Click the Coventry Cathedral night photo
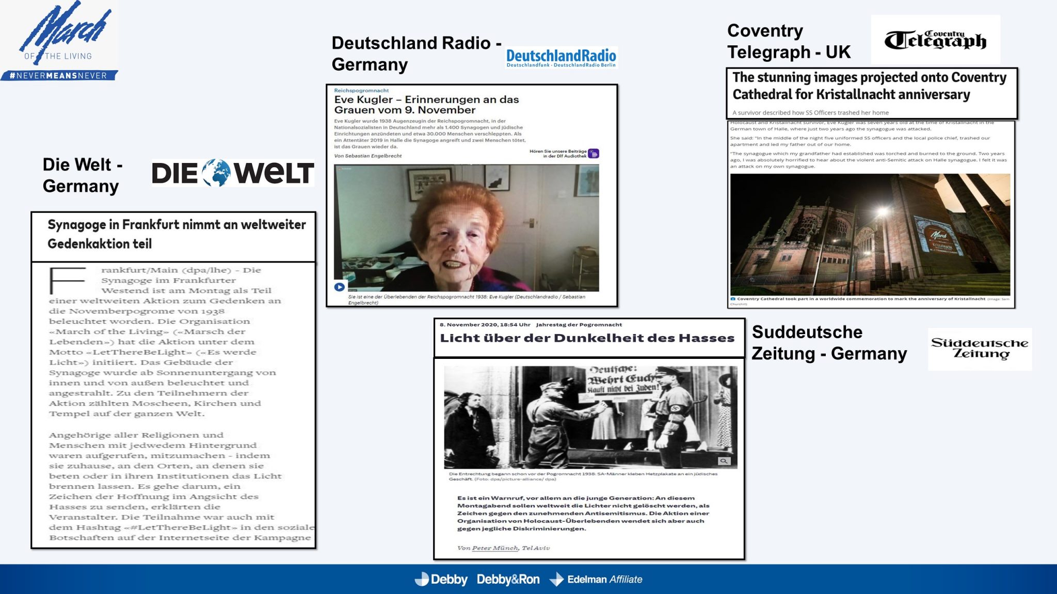The width and height of the screenshot is (1057, 594). coord(870,235)
